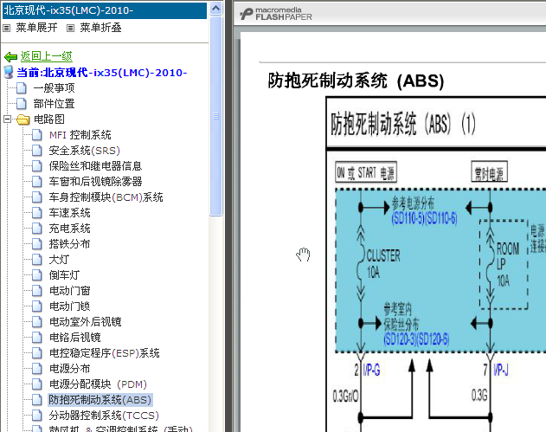The image size is (546, 432).
Task: Open 车窗和后视镜除雾器 entry
Action: tap(95, 182)
